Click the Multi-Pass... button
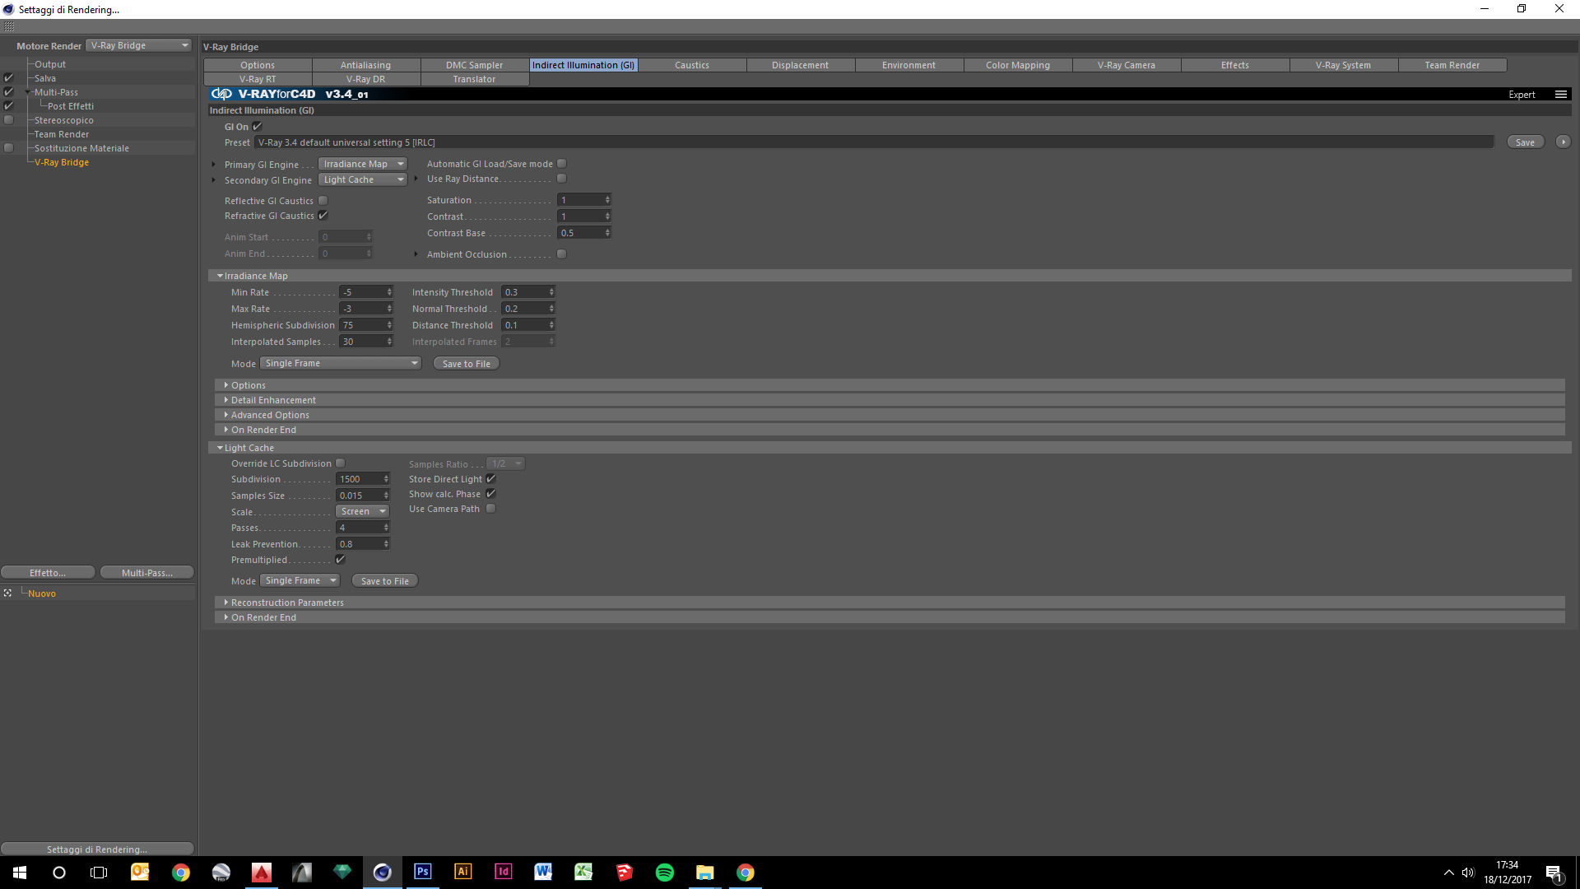Image resolution: width=1580 pixels, height=889 pixels. 146,573
